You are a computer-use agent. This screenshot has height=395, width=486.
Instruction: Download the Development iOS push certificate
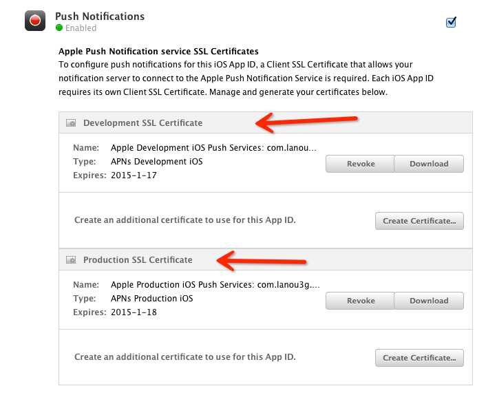point(429,164)
